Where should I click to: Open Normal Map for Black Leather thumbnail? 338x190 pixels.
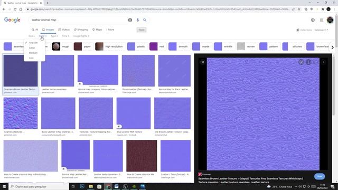coord(174,71)
